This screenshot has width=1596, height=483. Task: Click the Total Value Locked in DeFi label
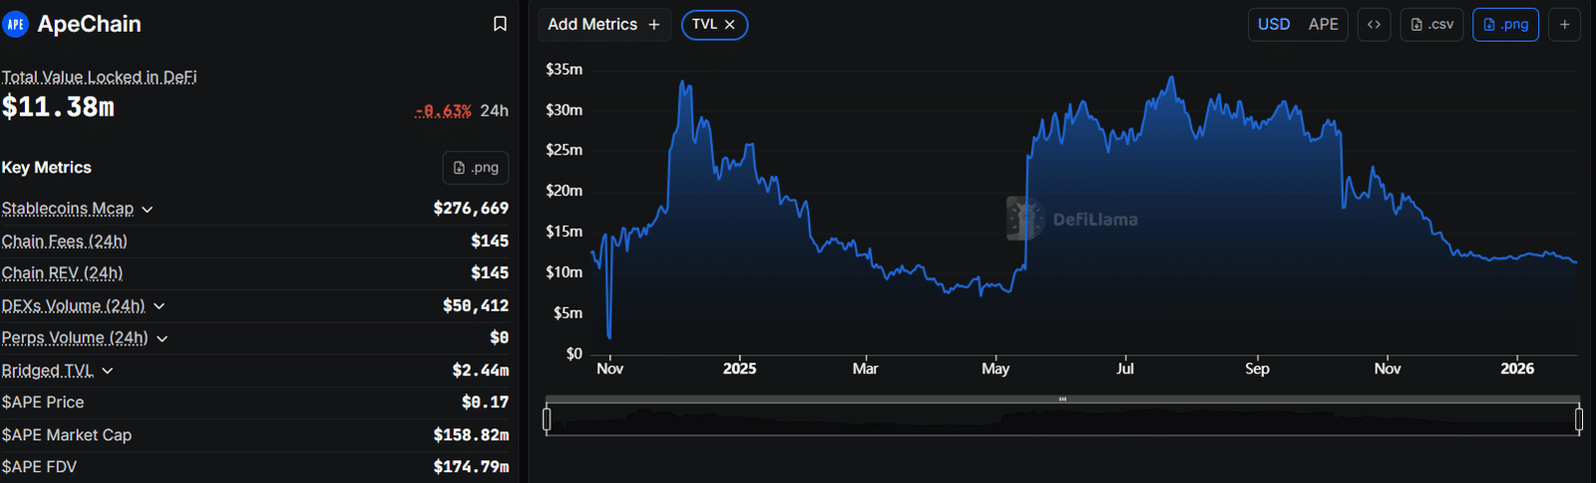(99, 77)
